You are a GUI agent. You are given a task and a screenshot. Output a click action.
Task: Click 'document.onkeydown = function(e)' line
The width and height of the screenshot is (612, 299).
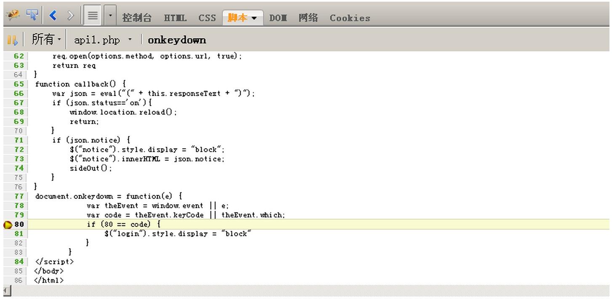point(109,196)
